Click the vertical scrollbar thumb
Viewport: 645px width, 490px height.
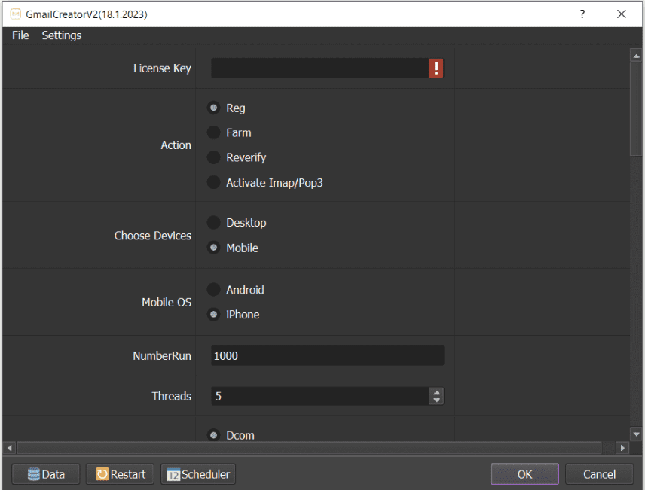coord(636,109)
